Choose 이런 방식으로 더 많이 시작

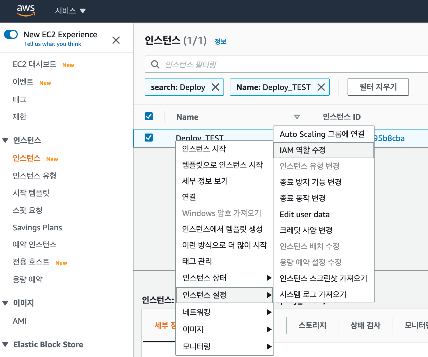pos(224,245)
